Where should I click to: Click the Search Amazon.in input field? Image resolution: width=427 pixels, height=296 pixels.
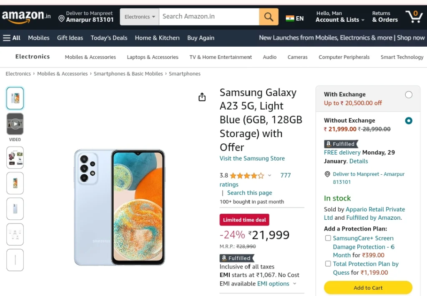(209, 17)
